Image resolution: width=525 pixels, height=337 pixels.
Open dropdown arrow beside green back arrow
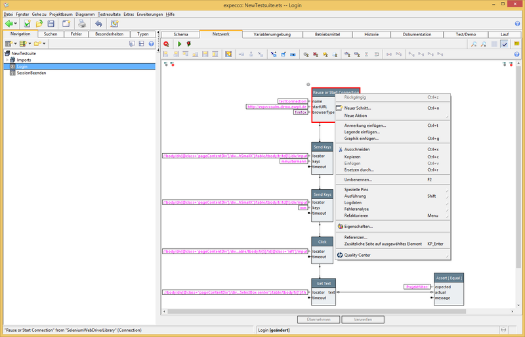[x=16, y=24]
